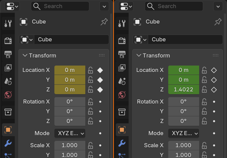Open rotation Mode dropdown in left panel

70,133
